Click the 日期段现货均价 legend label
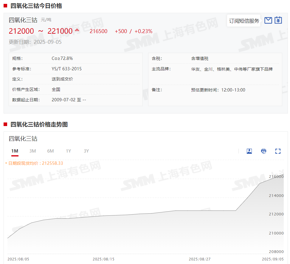 (x=35, y=163)
